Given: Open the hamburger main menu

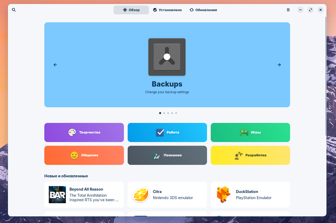Looking at the screenshot, I should click(288, 10).
